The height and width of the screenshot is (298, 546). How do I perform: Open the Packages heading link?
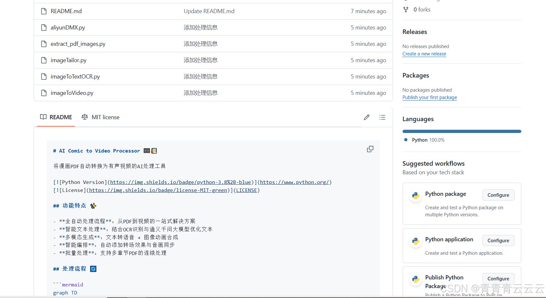416,75
